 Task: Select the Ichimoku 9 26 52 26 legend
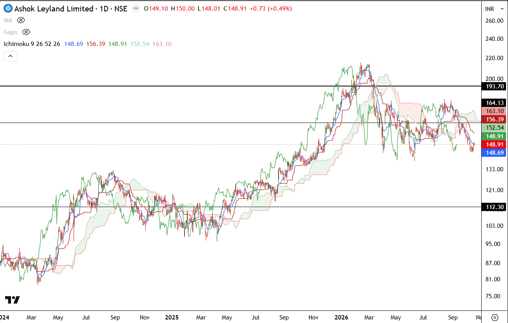point(32,44)
